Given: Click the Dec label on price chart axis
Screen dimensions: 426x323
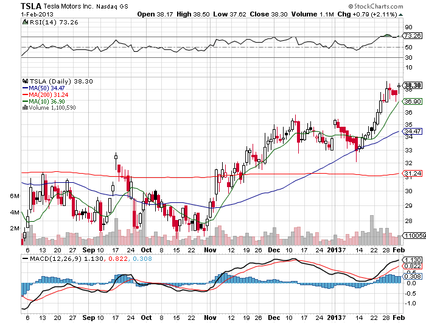Looking at the screenshot, I should [x=274, y=250].
